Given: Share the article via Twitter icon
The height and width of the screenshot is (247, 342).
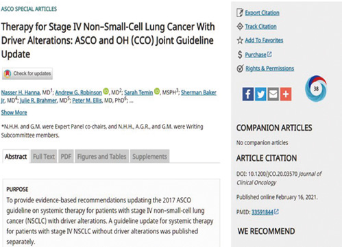Looking at the screenshot, I should tap(260, 94).
